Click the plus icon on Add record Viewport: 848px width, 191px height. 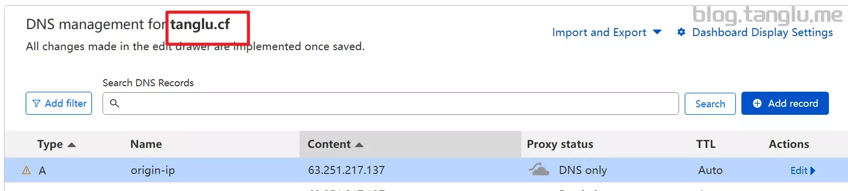(757, 103)
